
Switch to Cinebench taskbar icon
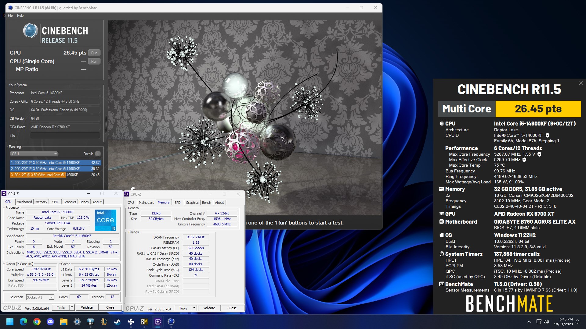(x=171, y=322)
